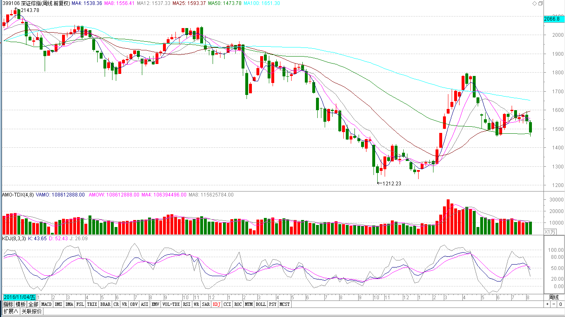Click the VAMO: 108612888.00 value
The height and width of the screenshot is (317, 565).
pos(60,195)
